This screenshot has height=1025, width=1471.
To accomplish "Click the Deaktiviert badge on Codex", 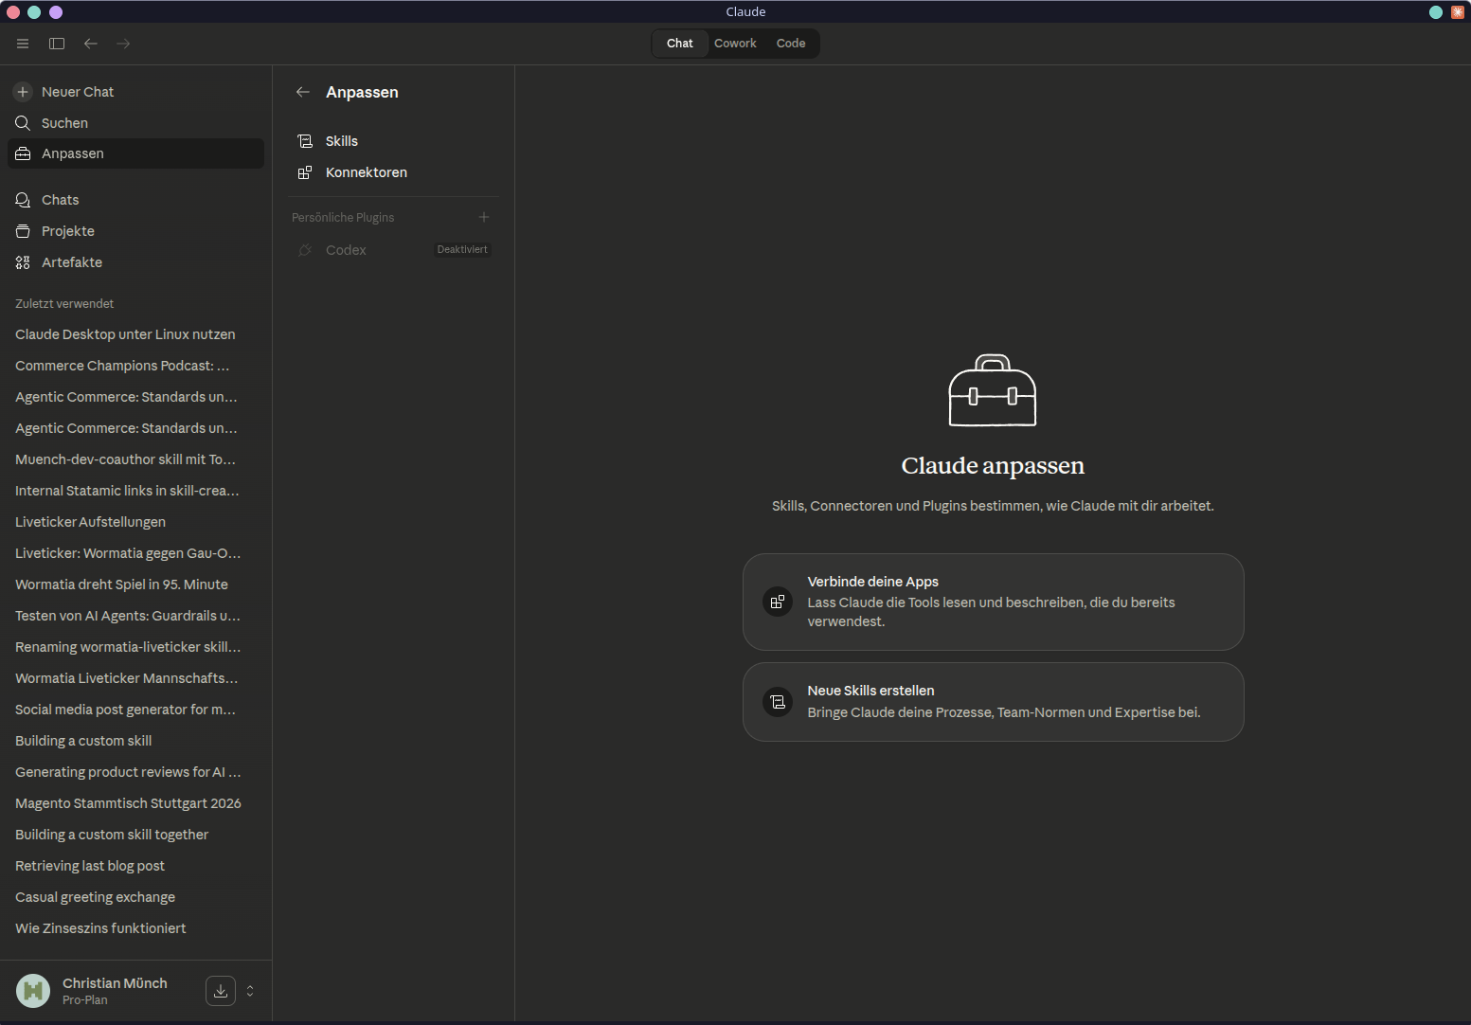I will tap(461, 249).
